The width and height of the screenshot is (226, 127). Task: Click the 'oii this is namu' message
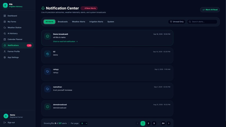coord(59,37)
